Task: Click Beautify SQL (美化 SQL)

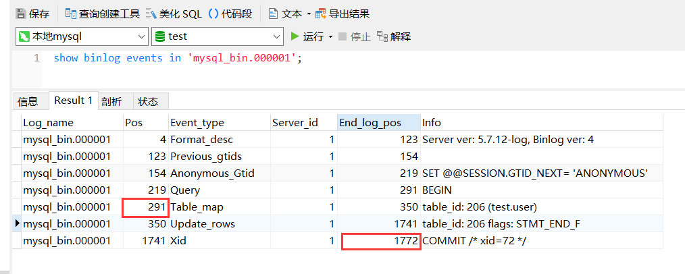Action: click(x=174, y=14)
